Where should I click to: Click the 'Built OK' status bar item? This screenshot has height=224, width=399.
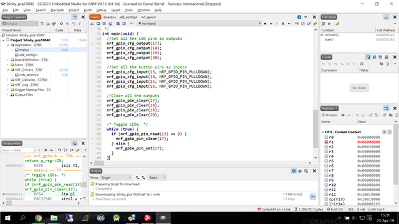(x=335, y=209)
